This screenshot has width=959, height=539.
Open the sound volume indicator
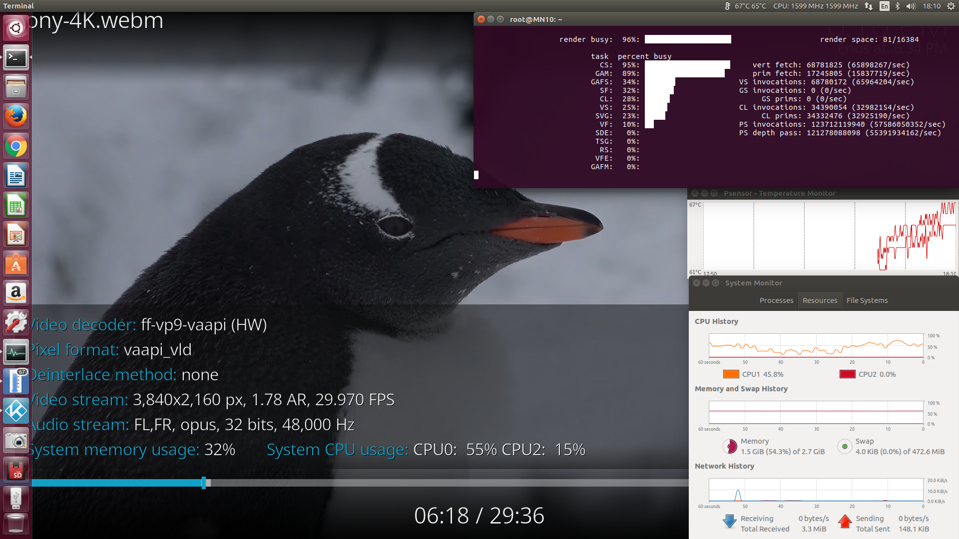(911, 6)
